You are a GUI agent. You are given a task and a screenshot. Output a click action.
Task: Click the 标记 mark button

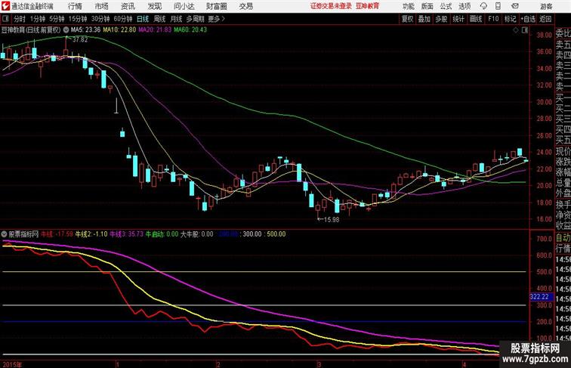(x=510, y=19)
